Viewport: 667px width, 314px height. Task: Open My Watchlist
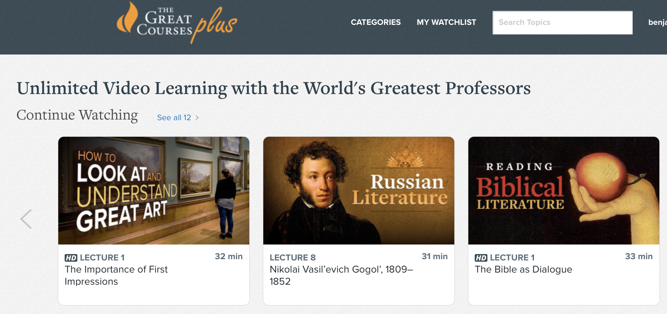[446, 22]
